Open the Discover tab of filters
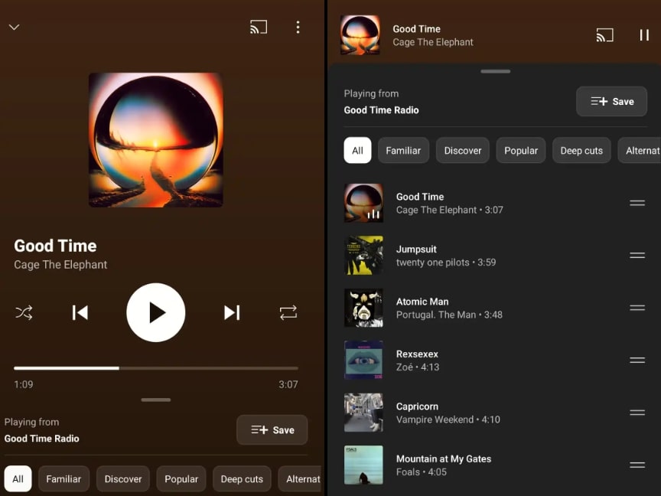The width and height of the screenshot is (661, 496). pyautogui.click(x=462, y=150)
